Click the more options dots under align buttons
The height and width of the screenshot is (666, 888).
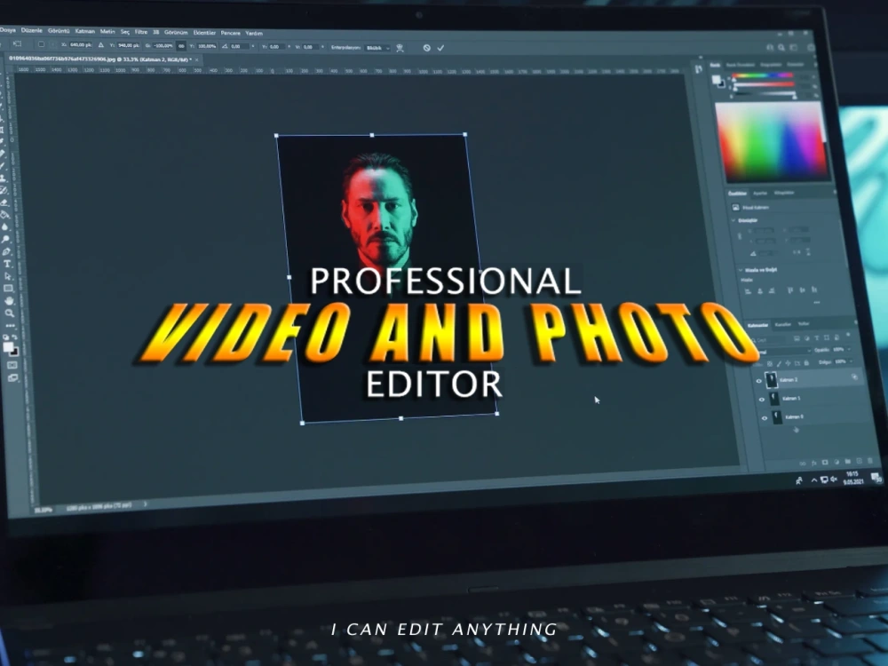(x=817, y=303)
